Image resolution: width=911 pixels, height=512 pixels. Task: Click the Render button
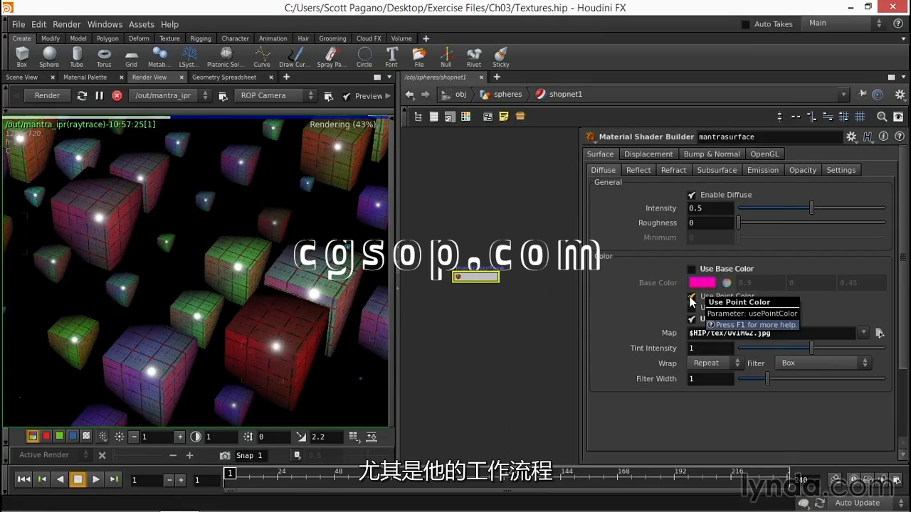click(47, 96)
